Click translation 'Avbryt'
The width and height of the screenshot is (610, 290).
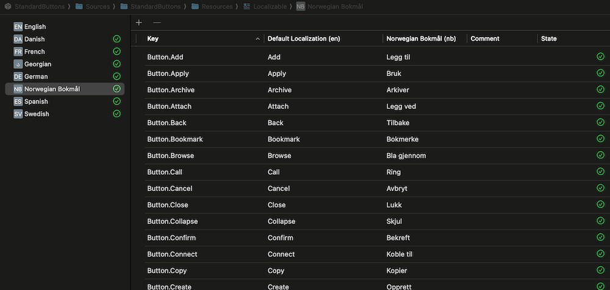coord(397,188)
